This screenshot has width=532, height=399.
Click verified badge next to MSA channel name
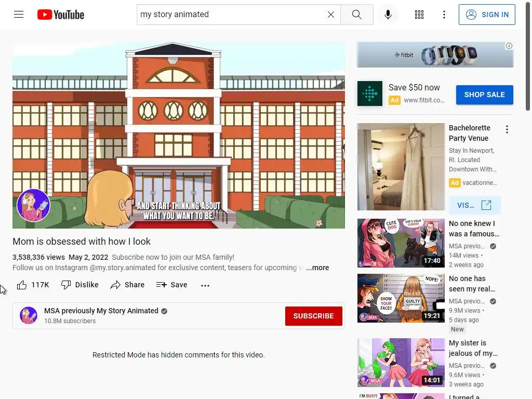pyautogui.click(x=164, y=311)
